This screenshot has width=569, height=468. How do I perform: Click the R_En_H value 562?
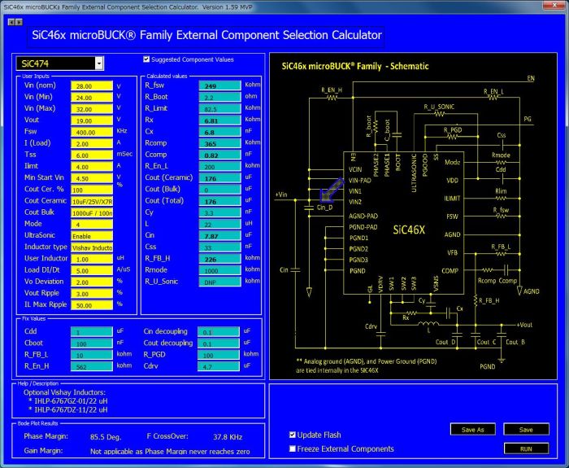point(91,366)
